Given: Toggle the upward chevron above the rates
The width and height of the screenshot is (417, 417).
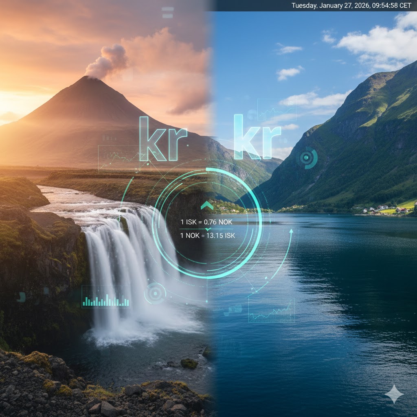Looking at the screenshot, I should 207,205.
